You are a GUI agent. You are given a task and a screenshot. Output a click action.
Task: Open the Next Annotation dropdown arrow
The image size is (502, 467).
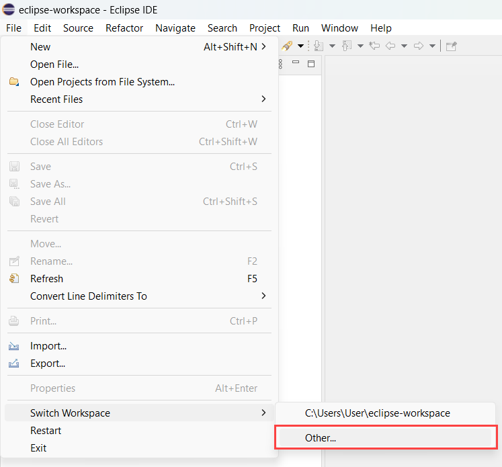[333, 46]
